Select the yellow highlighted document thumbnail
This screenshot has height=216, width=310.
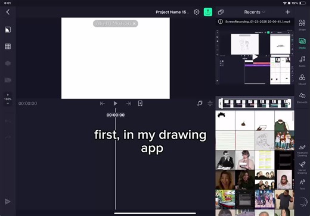[x=265, y=160]
